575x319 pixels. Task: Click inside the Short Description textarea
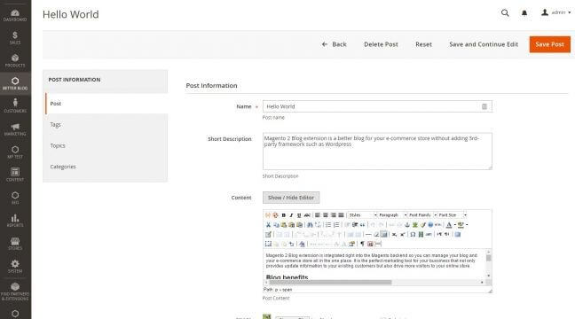pyautogui.click(x=377, y=152)
